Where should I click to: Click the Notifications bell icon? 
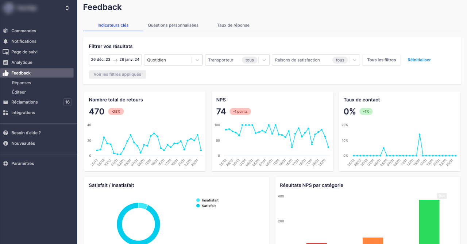[x=5, y=41]
